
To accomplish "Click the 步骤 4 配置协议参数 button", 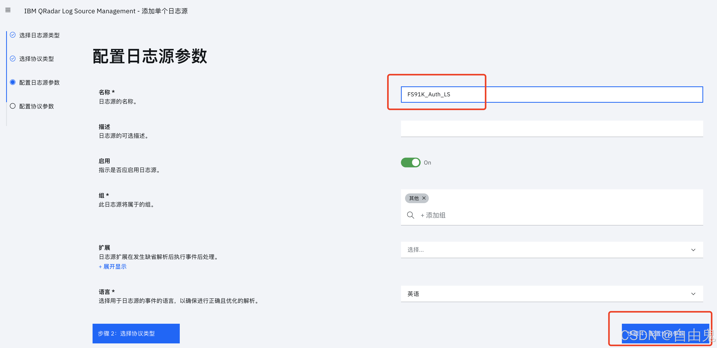I will (665, 333).
